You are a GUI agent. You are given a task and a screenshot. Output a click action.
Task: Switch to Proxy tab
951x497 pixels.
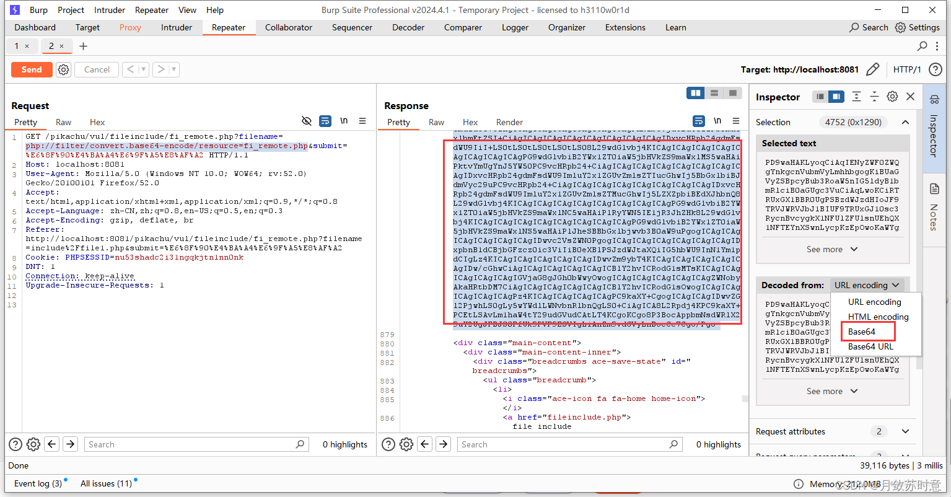point(130,27)
